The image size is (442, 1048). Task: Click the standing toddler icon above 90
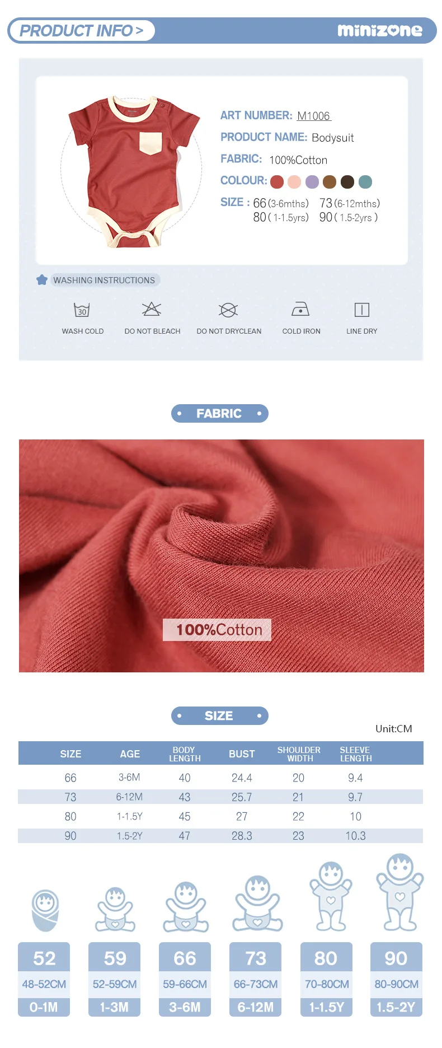400,892
